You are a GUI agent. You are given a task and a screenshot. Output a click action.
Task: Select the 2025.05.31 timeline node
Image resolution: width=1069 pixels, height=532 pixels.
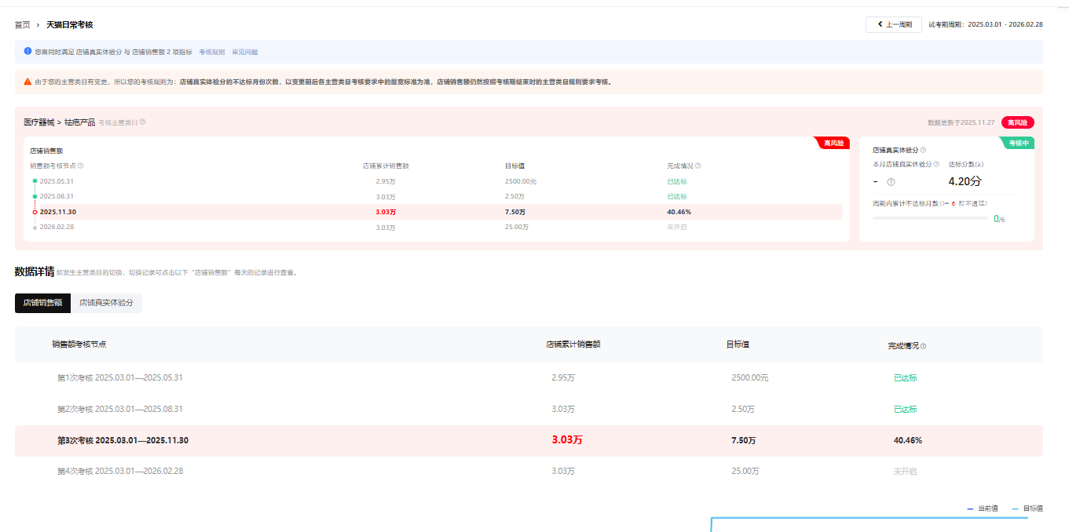(x=57, y=181)
